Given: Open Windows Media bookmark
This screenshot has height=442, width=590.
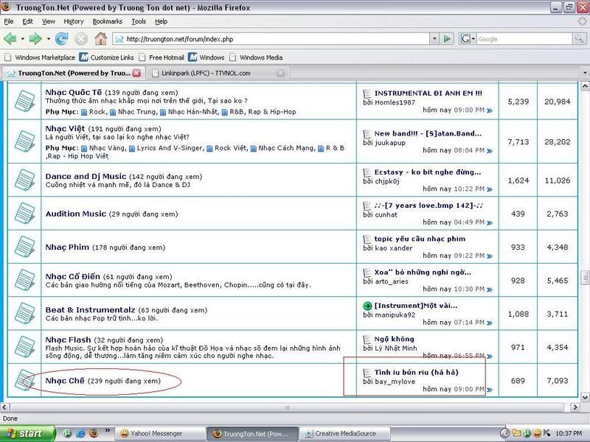Looking at the screenshot, I should tap(256, 57).
